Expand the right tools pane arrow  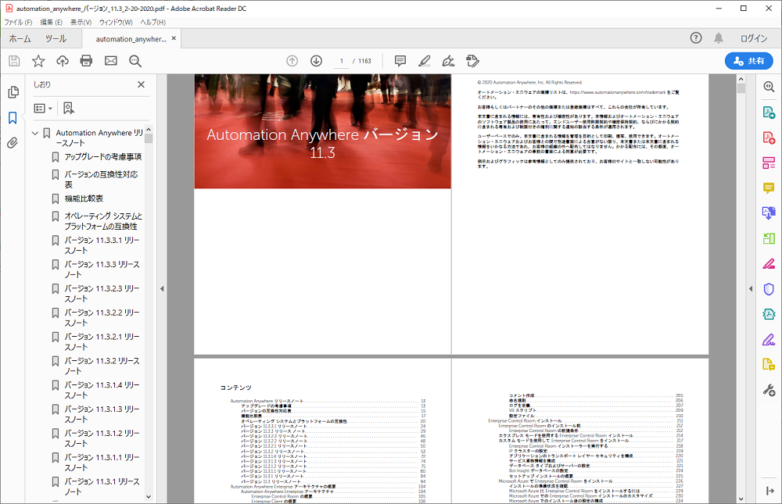(769, 491)
